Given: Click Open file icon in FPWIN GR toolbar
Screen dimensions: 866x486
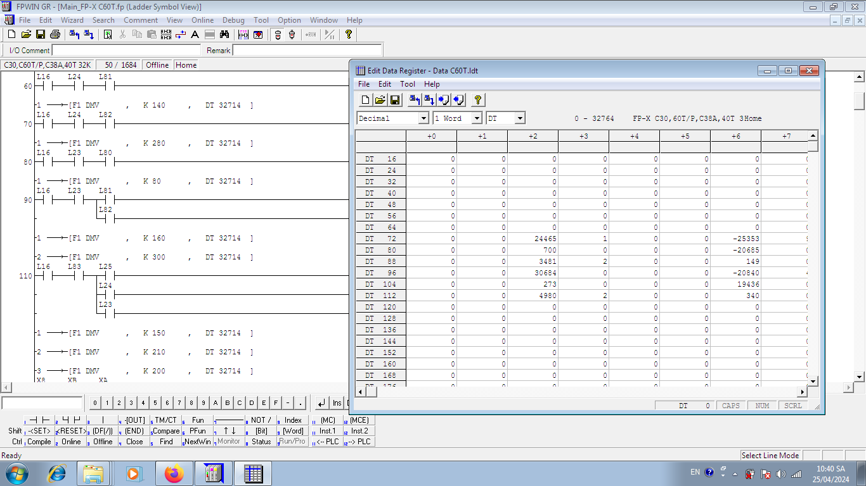Looking at the screenshot, I should tap(26, 35).
